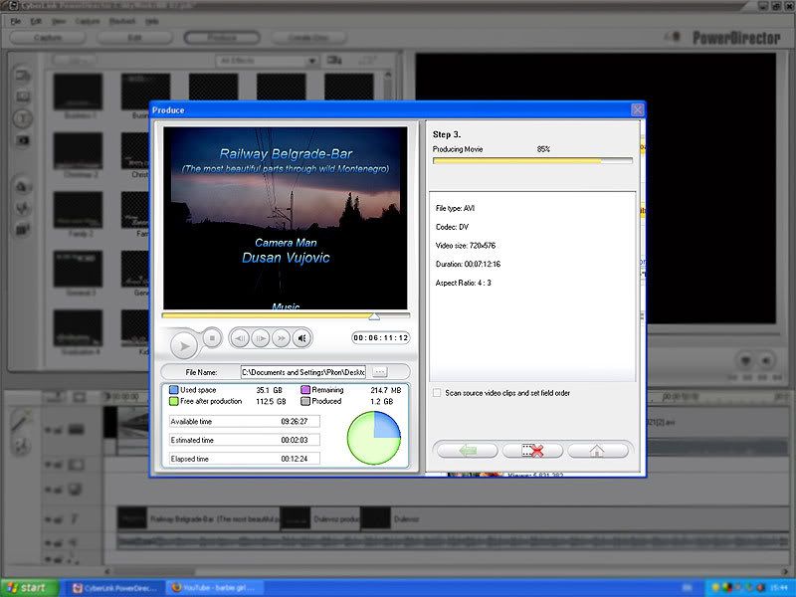796x597 pixels.
Task: Click the Elapsed time value 00:12:24
Action: coord(295,459)
